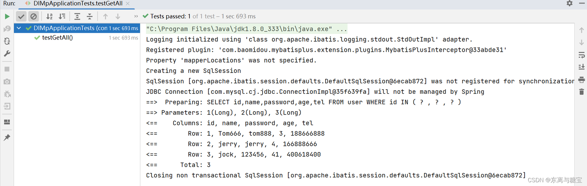This screenshot has height=186, width=587.
Task: Toggle Show Ignored tests filter
Action: [33, 16]
